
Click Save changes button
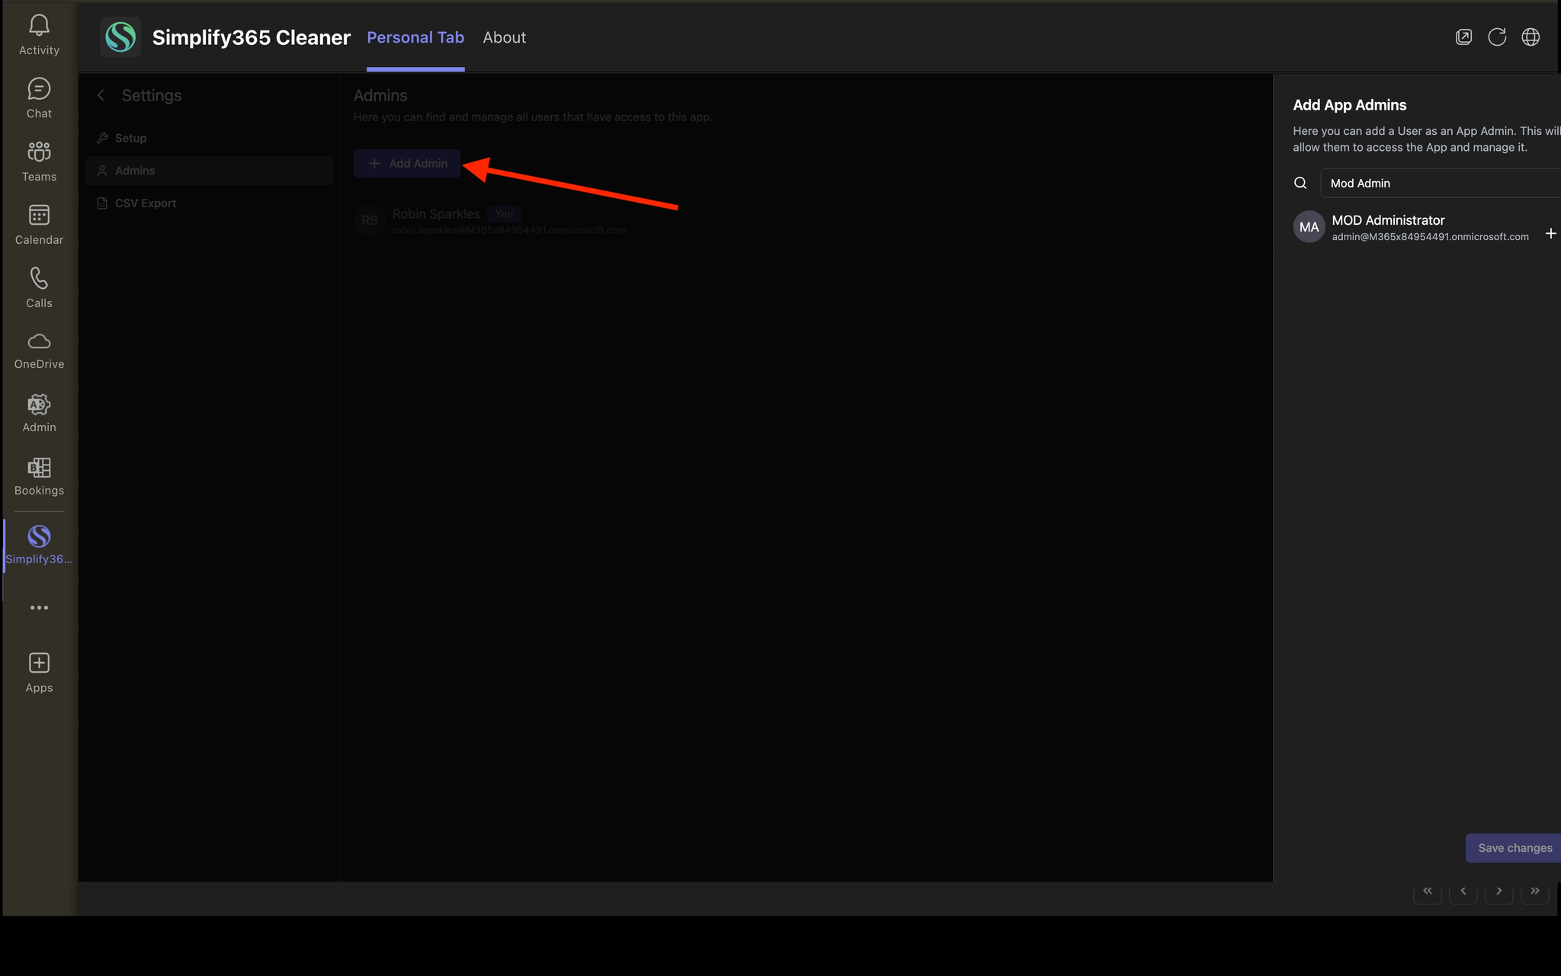1515,848
